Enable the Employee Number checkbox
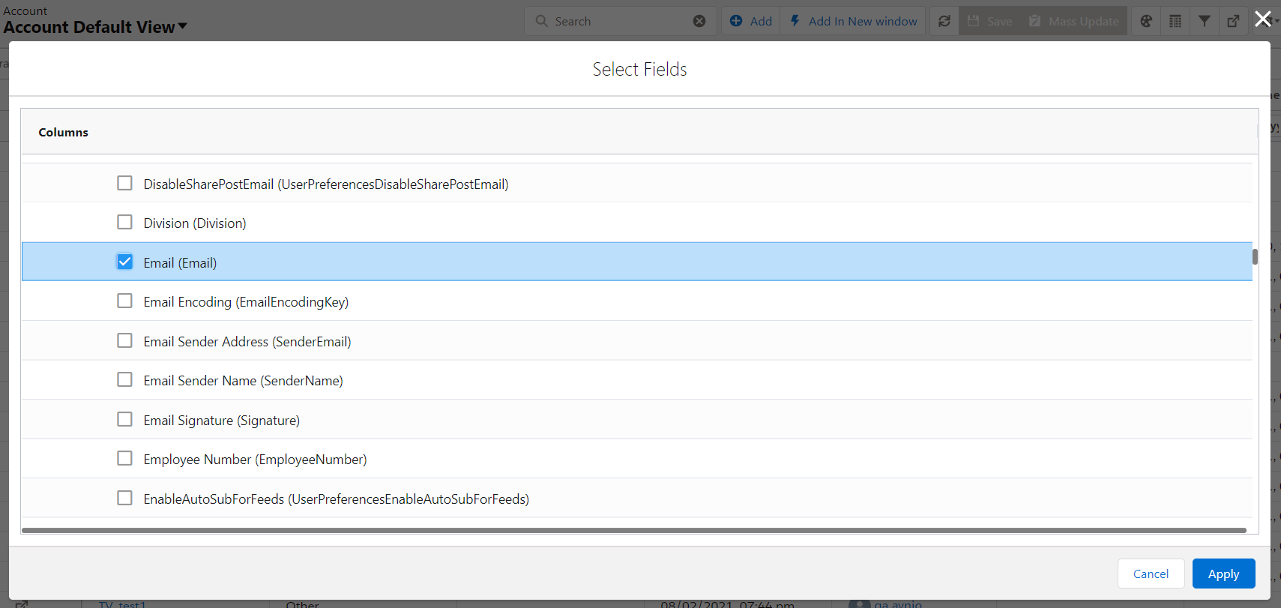 tap(124, 459)
